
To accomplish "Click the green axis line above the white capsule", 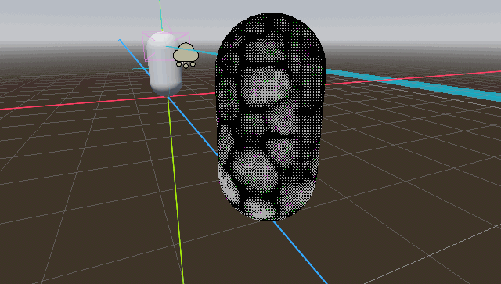I will [160, 16].
